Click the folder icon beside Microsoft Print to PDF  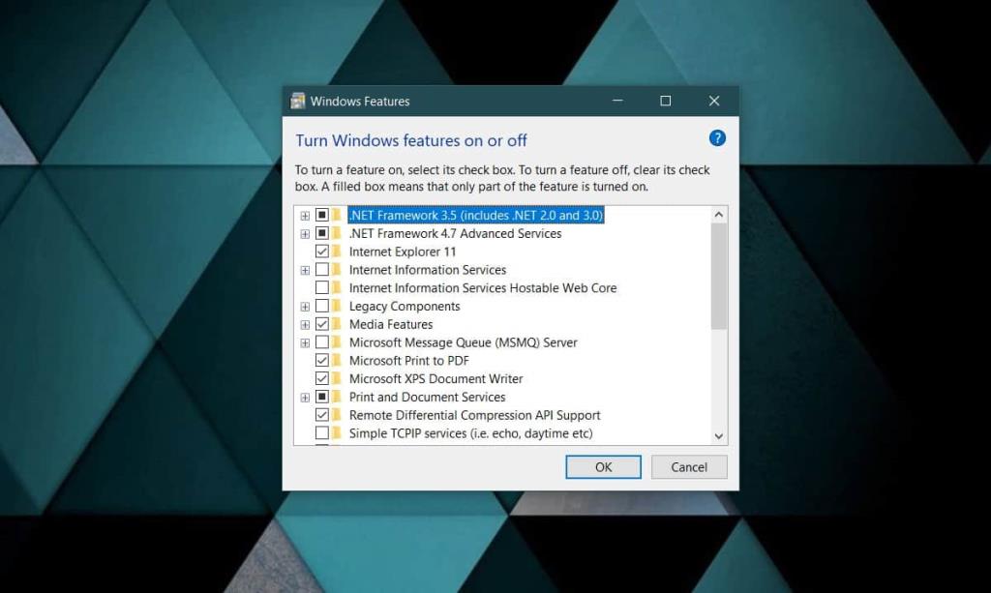(x=338, y=360)
